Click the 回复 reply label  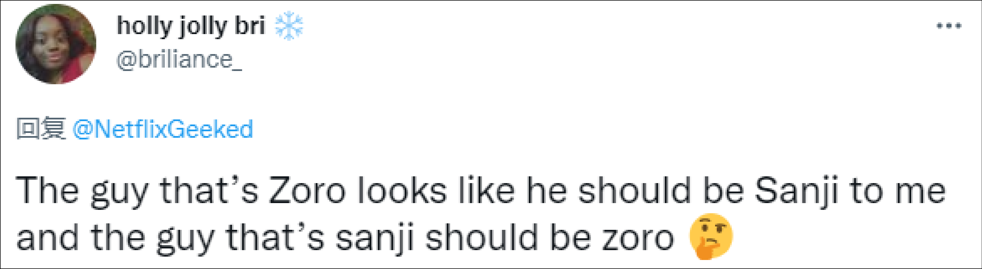[41, 129]
